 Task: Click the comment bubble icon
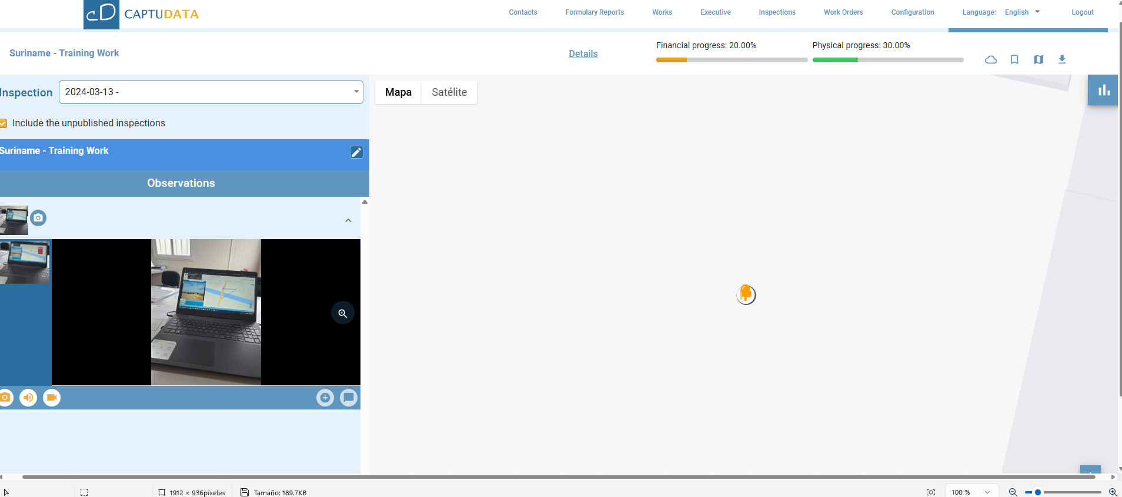349,398
